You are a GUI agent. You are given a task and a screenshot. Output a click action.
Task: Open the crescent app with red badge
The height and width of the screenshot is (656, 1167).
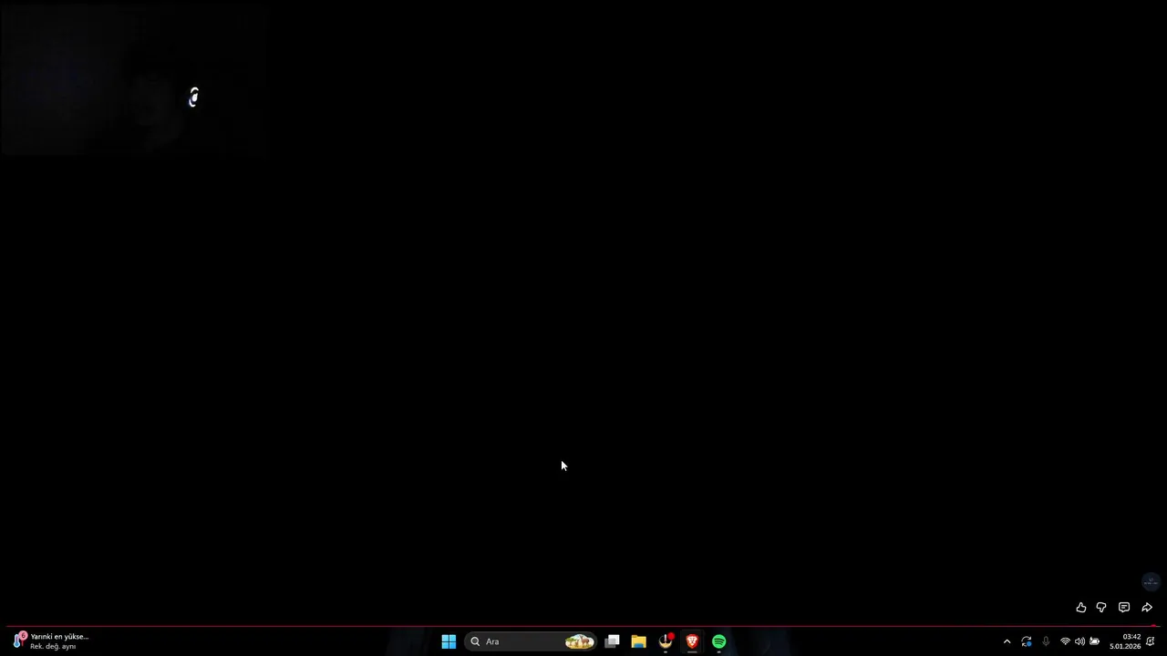[666, 641]
